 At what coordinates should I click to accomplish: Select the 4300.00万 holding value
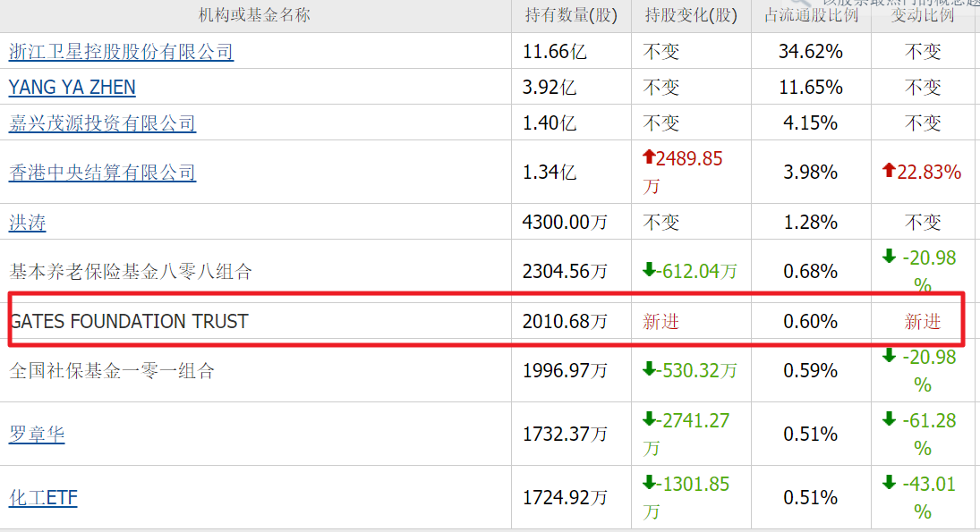click(x=565, y=223)
